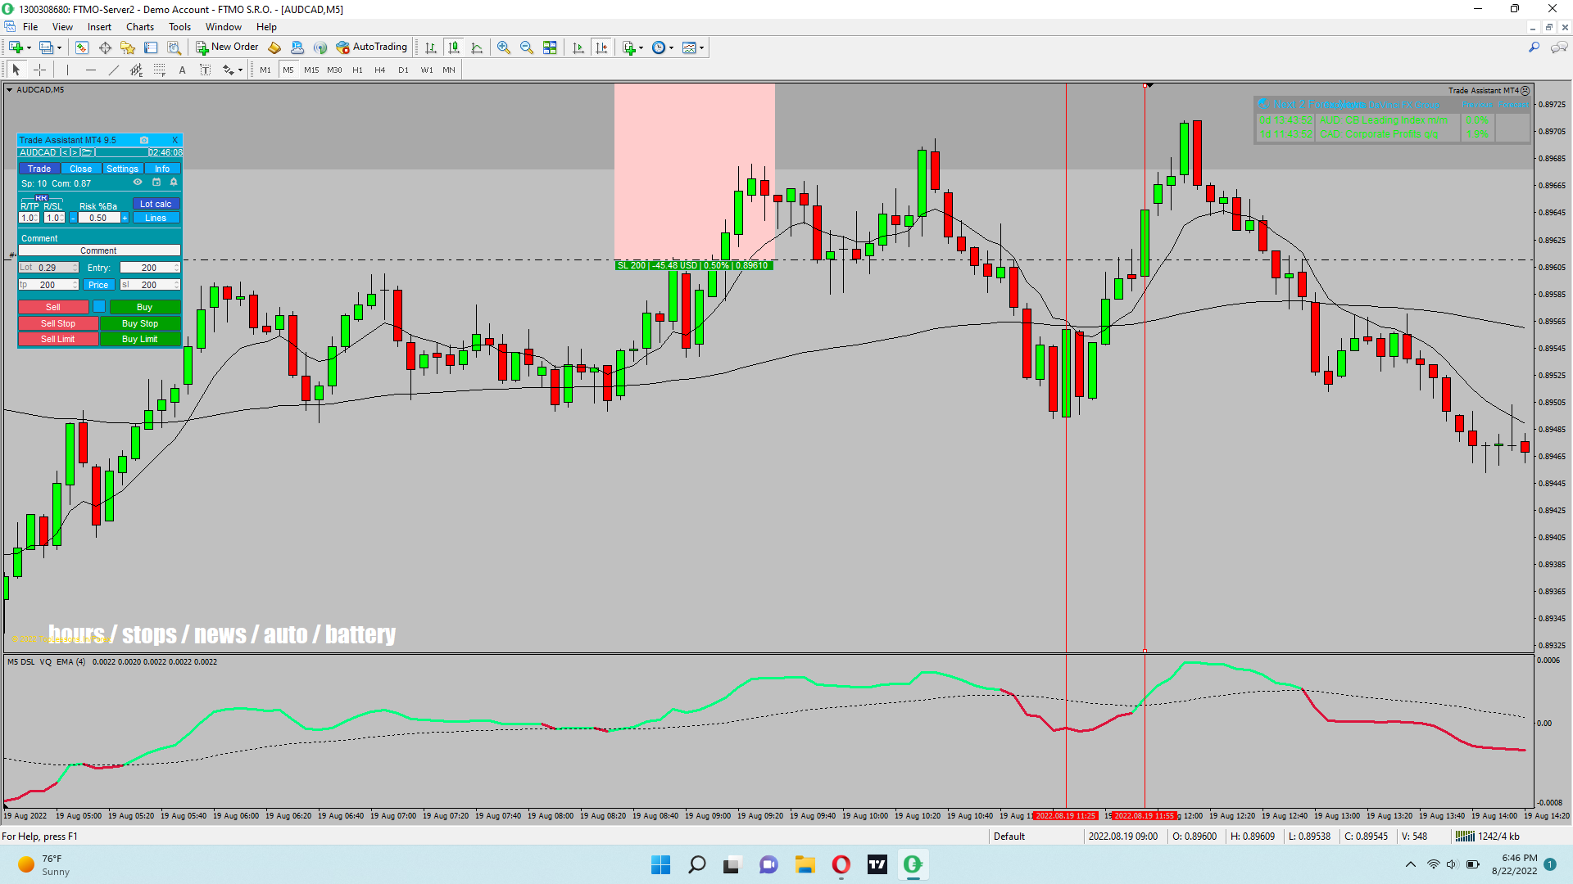The image size is (1573, 884).
Task: Switch to Settings tab in Trade Assistant
Action: [122, 169]
